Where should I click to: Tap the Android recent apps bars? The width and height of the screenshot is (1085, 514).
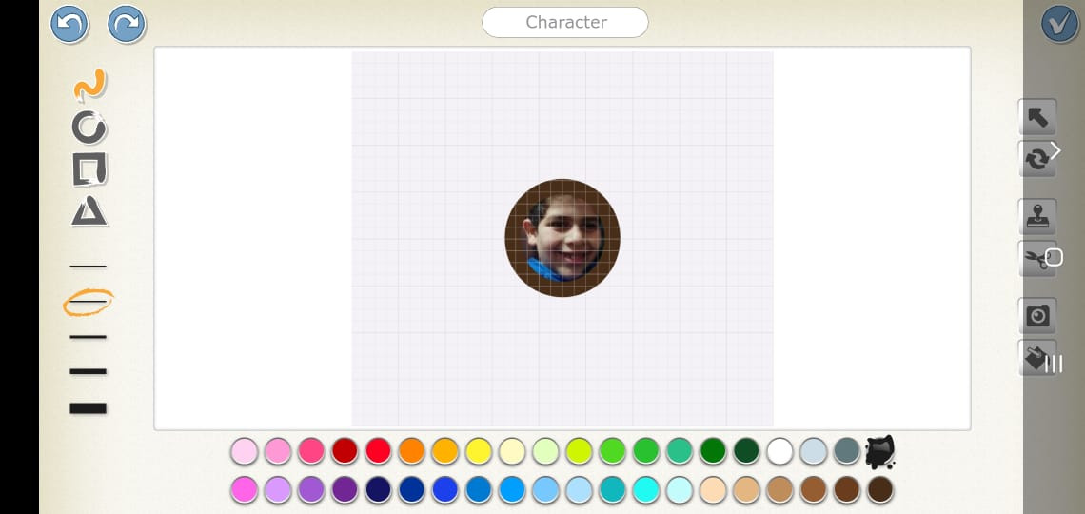click(x=1054, y=365)
